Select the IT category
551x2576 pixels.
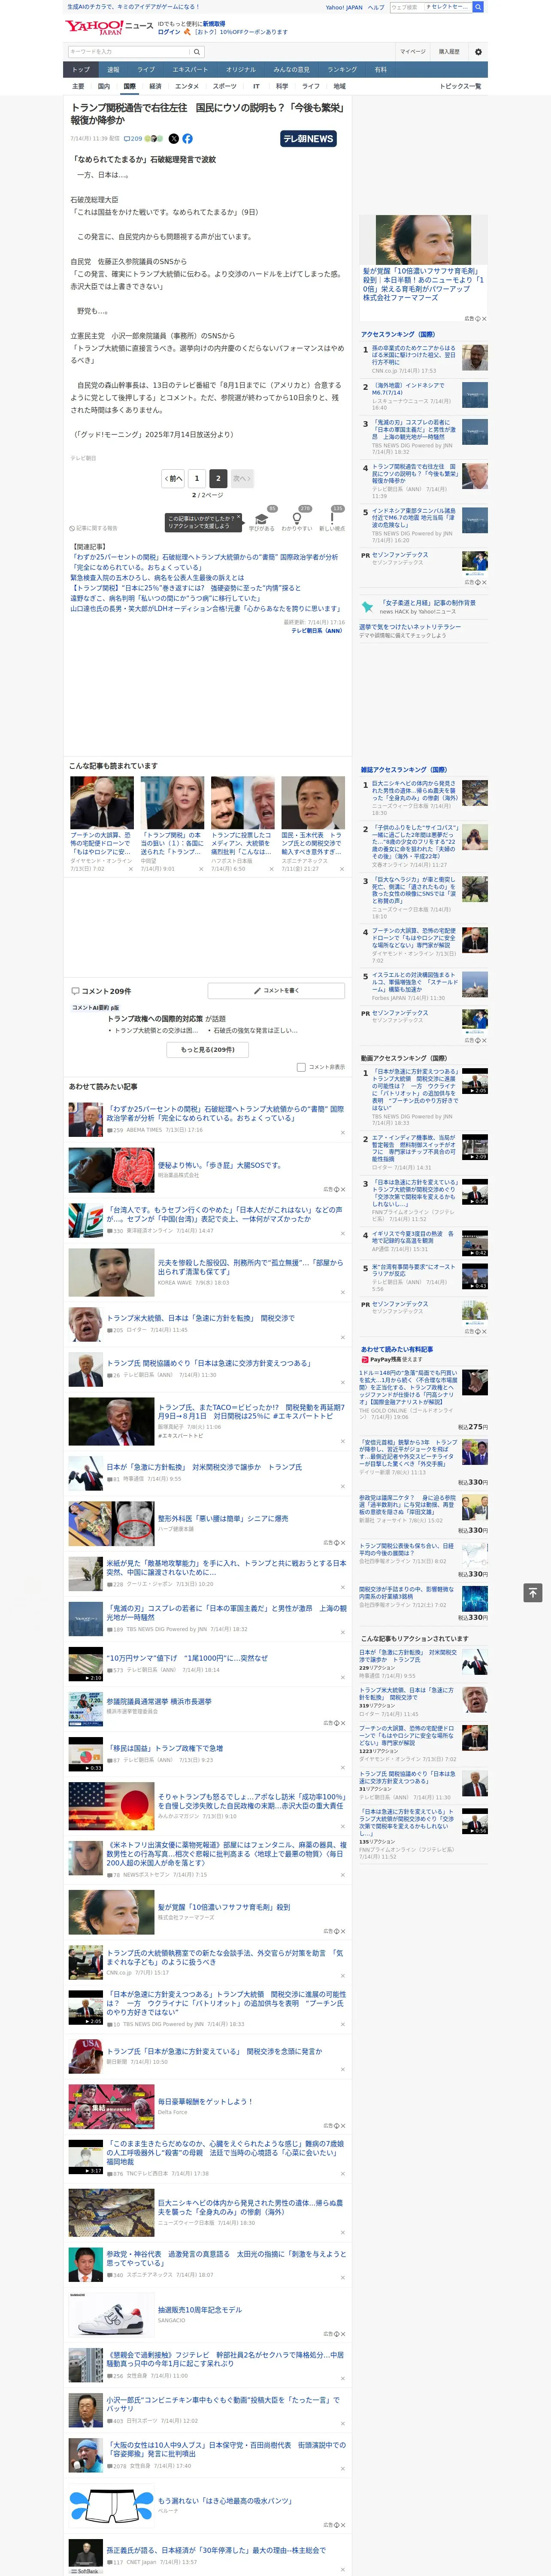(x=256, y=86)
